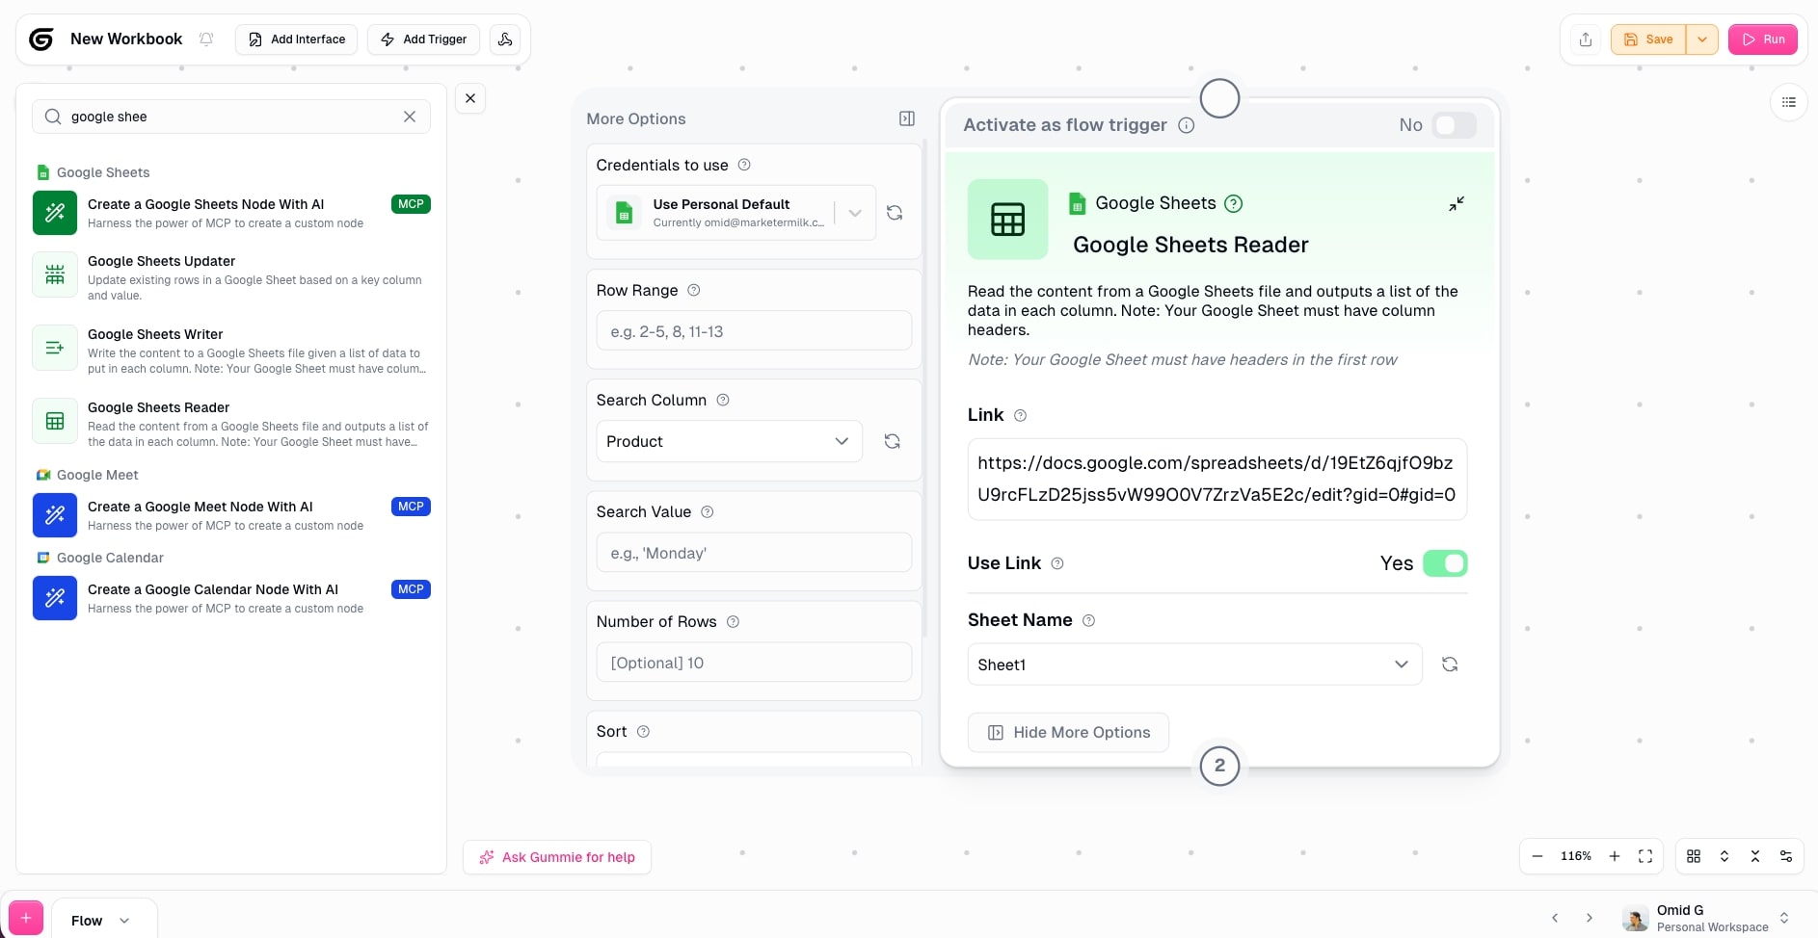Click the Search Value input field
The image size is (1818, 938).
pyautogui.click(x=754, y=553)
